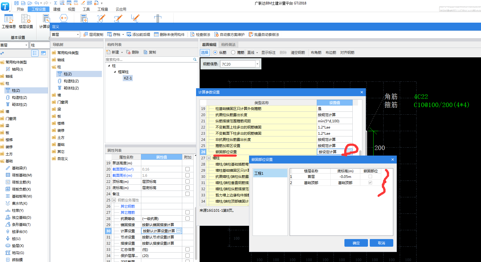
Task: Open the 开始 ribbon tab
Action: coord(20,9)
